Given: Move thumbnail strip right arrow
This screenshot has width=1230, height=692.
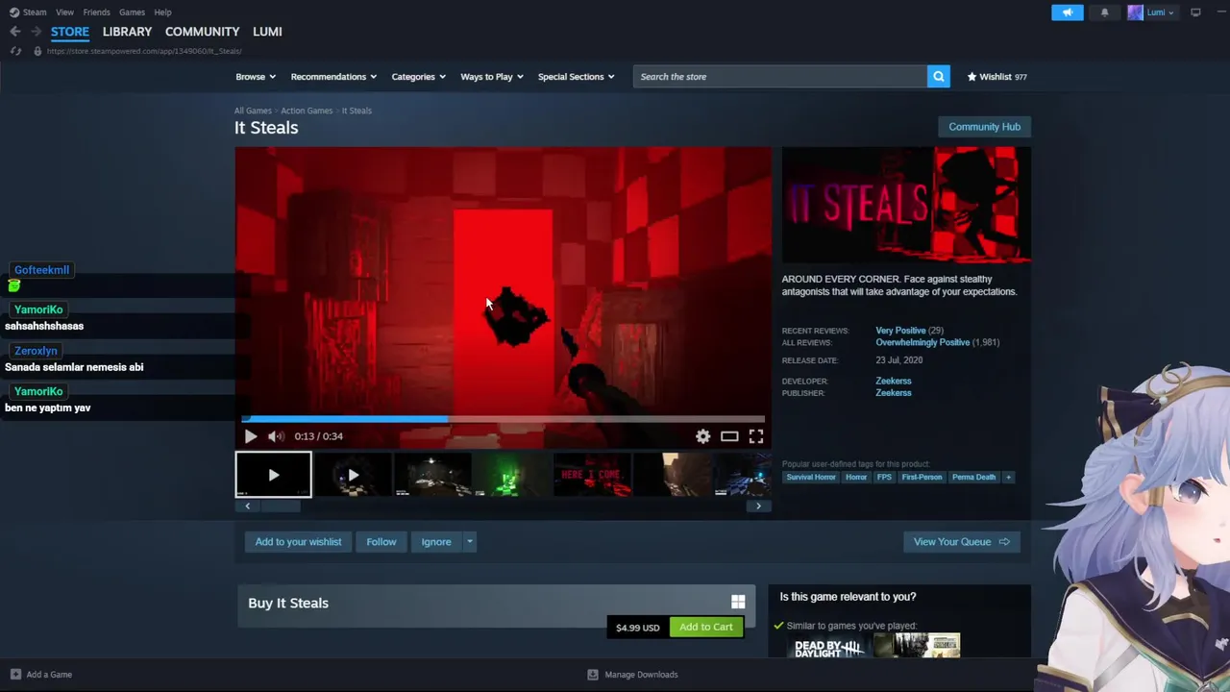Looking at the screenshot, I should [758, 507].
